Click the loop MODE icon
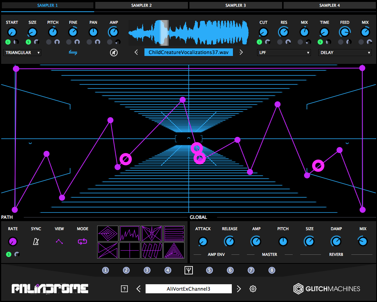The height and width of the screenshot is (302, 377). [x=82, y=242]
